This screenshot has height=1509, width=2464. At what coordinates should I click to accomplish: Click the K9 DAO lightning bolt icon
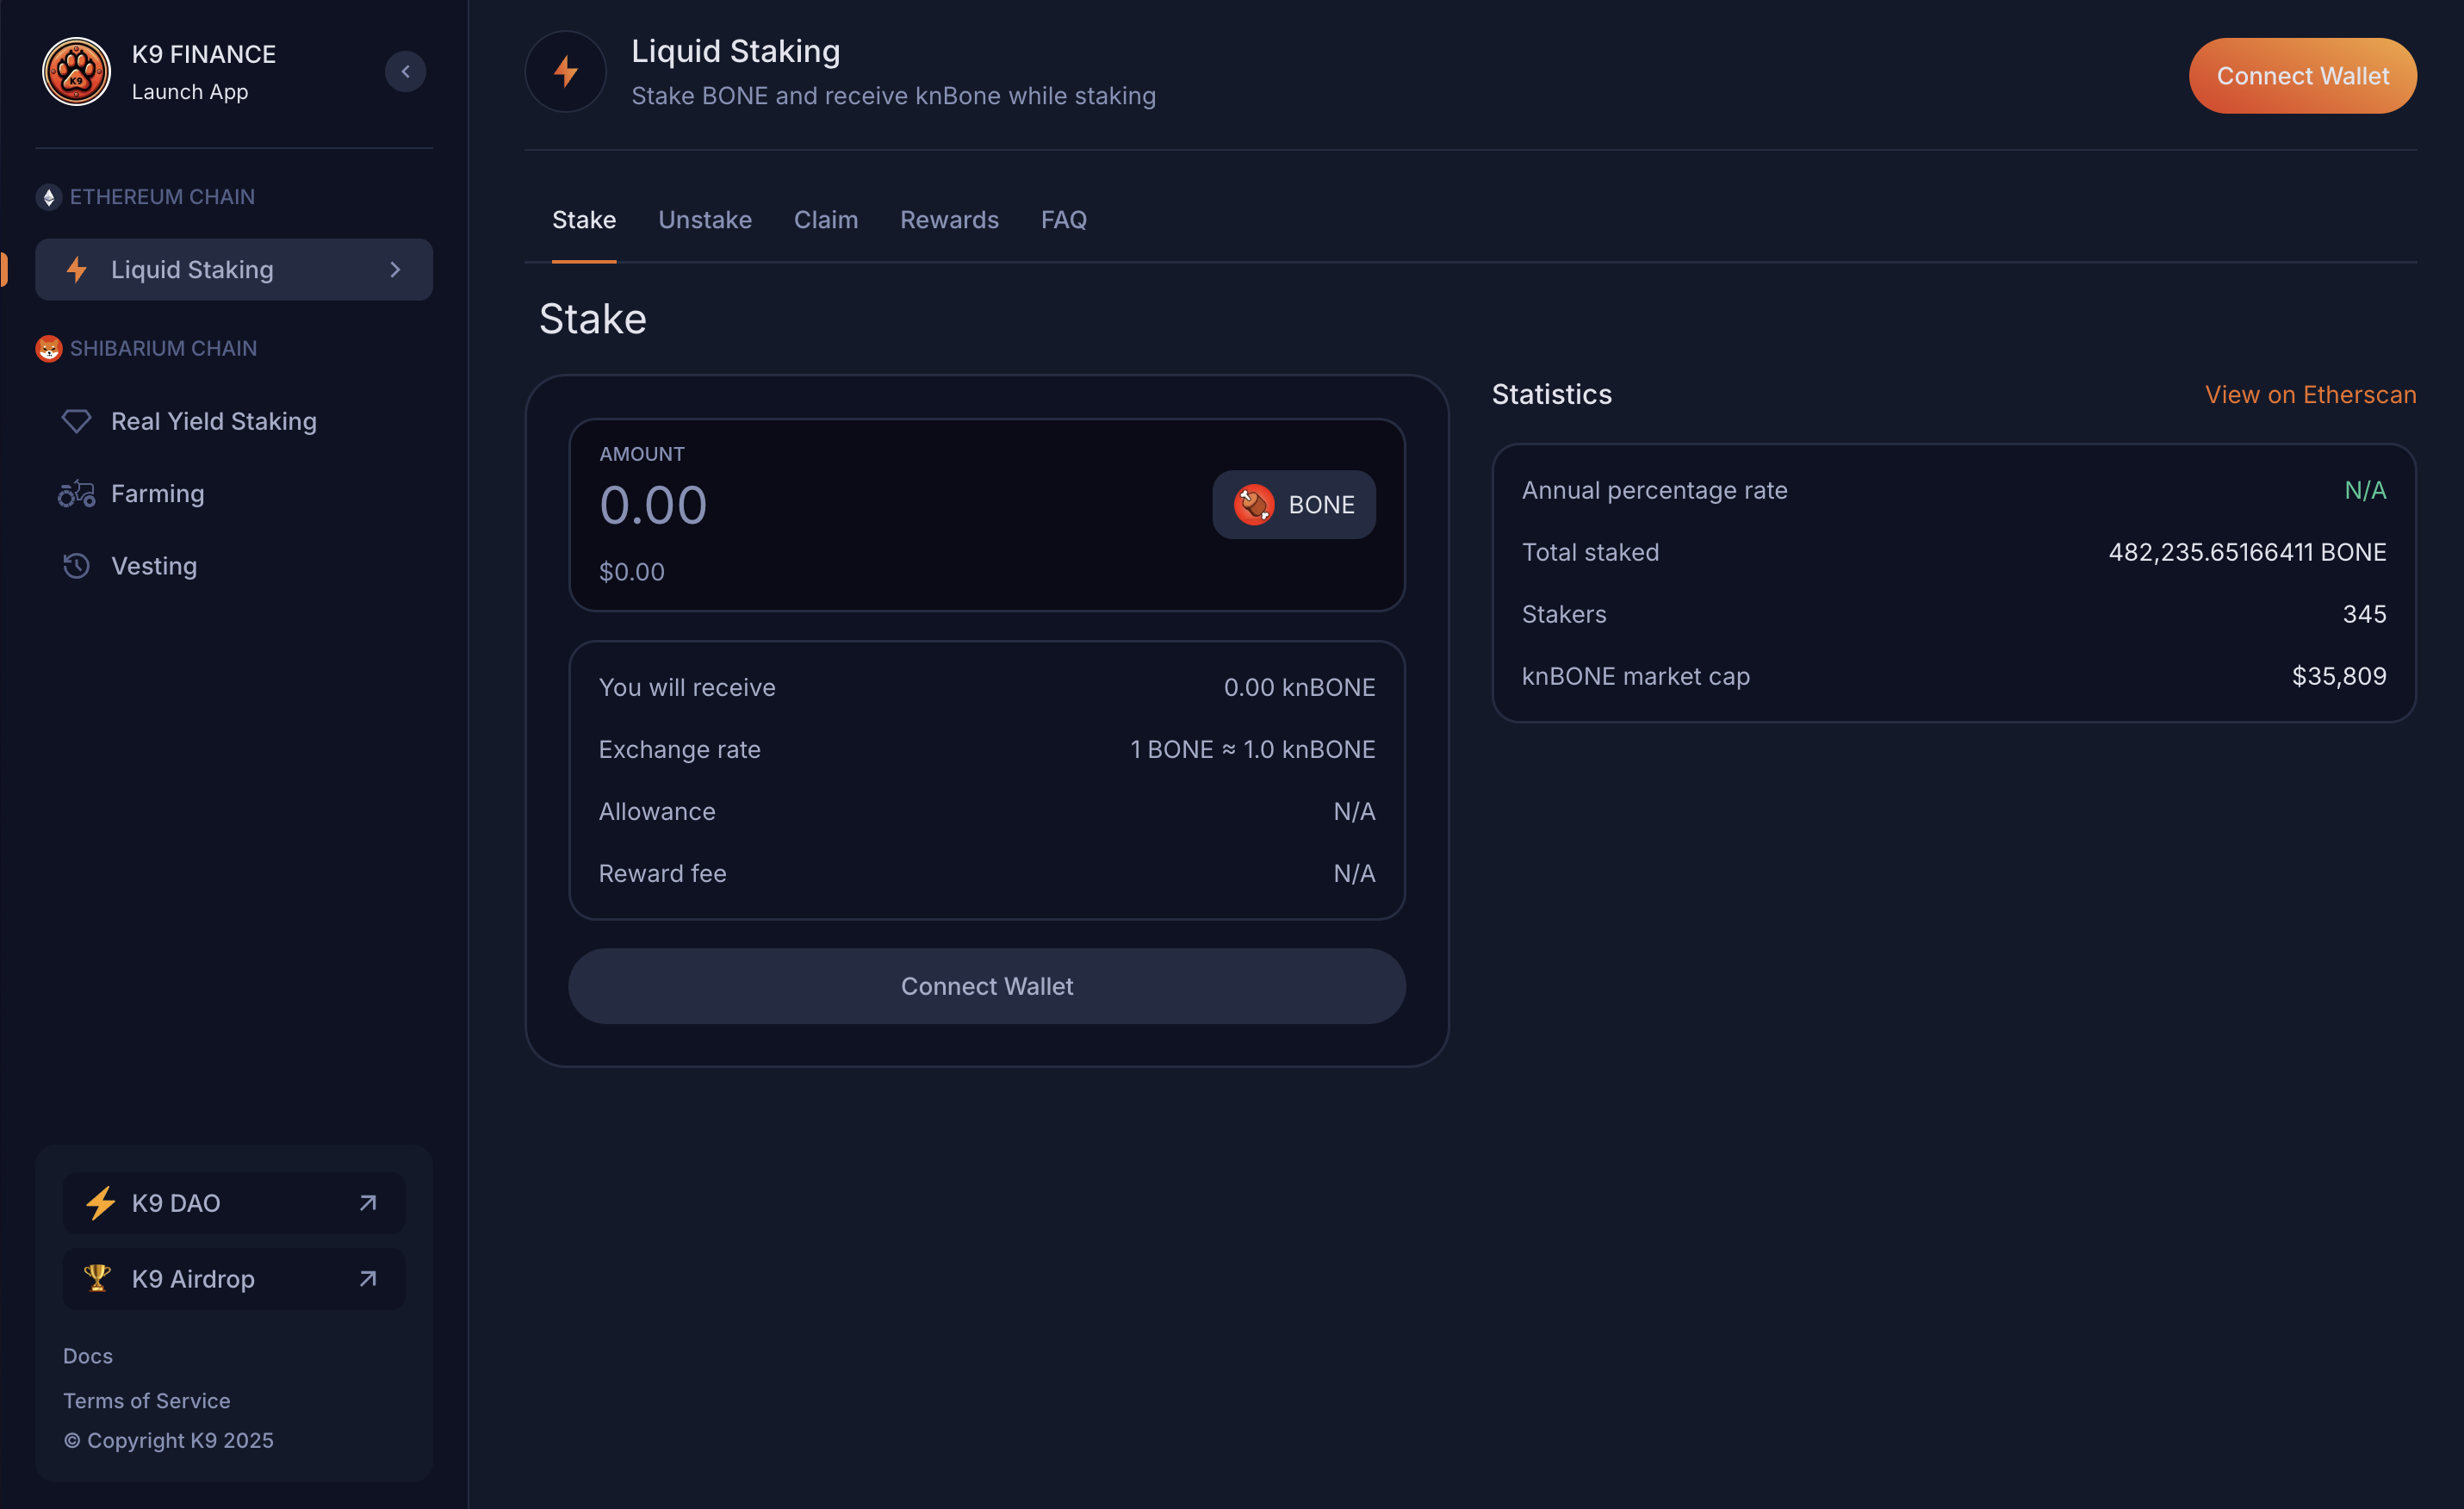pos(99,1203)
